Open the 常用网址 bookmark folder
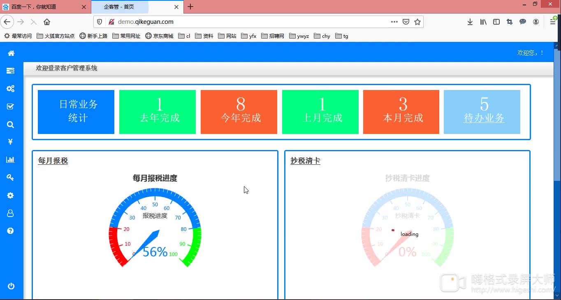The image size is (561, 300). coord(126,36)
